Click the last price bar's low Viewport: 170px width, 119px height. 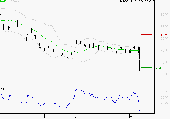pos(139,70)
